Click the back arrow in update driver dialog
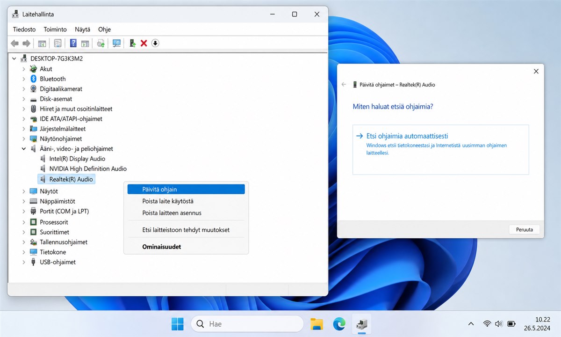The height and width of the screenshot is (337, 561). click(344, 85)
